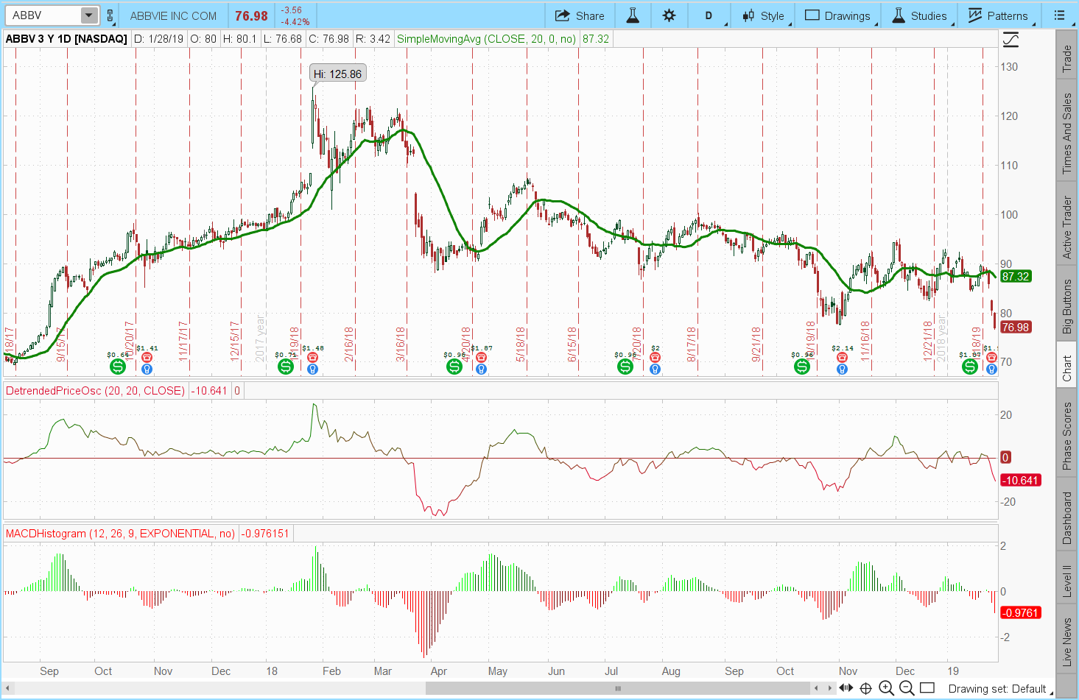Click the price axis settings icon above 130
This screenshot has width=1079, height=700.
1011,40
